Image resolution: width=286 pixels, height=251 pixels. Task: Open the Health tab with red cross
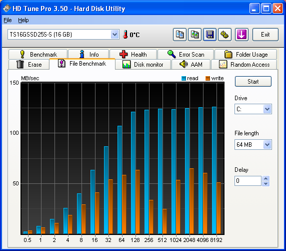133,54
